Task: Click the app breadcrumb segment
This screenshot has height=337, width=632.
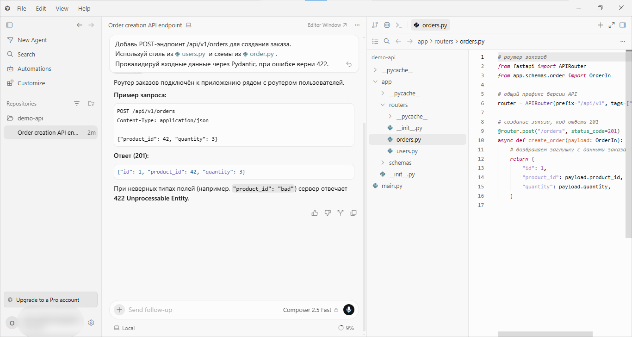Action: pyautogui.click(x=423, y=41)
